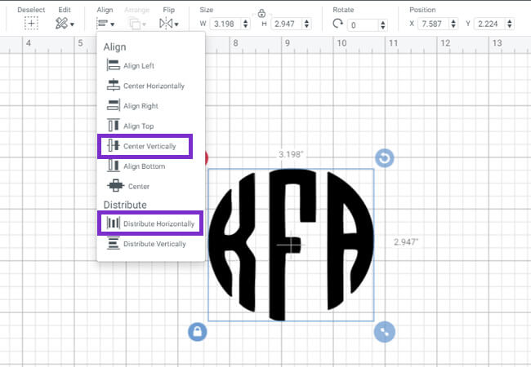Click the Flip mirror icon

tap(166, 24)
